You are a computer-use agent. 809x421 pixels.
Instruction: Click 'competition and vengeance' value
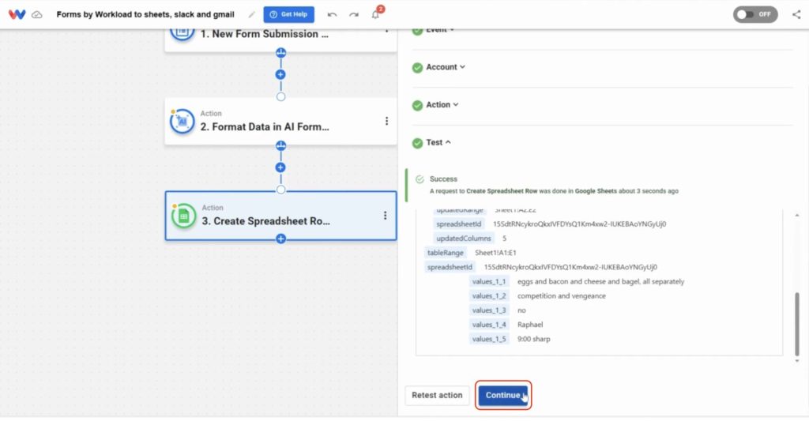[562, 296]
